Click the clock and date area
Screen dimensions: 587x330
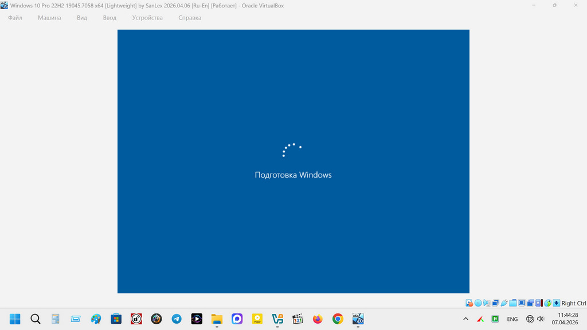point(565,319)
